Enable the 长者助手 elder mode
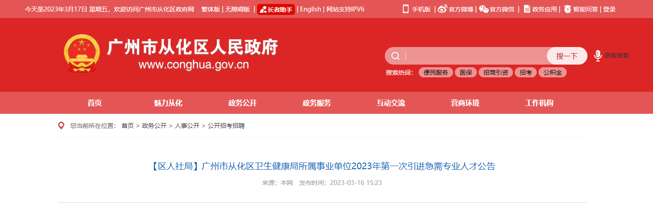The image size is (653, 203). click(276, 9)
